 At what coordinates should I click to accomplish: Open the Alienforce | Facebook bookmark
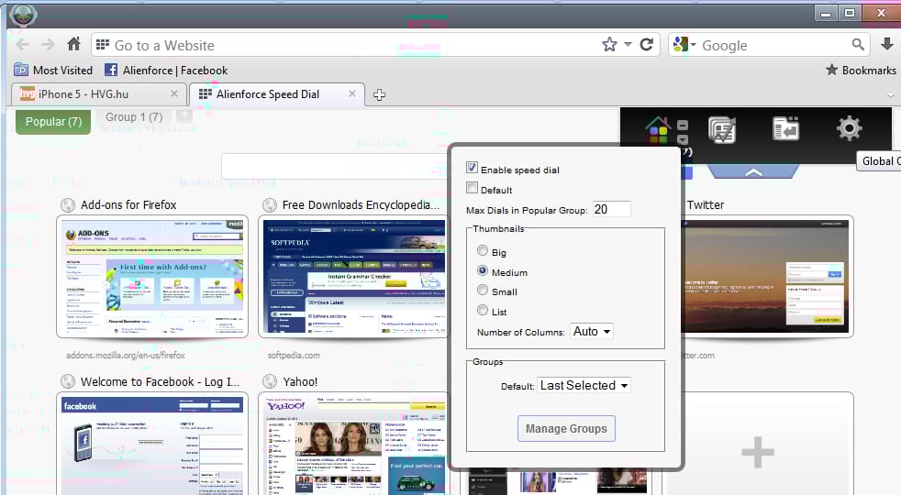coord(166,70)
